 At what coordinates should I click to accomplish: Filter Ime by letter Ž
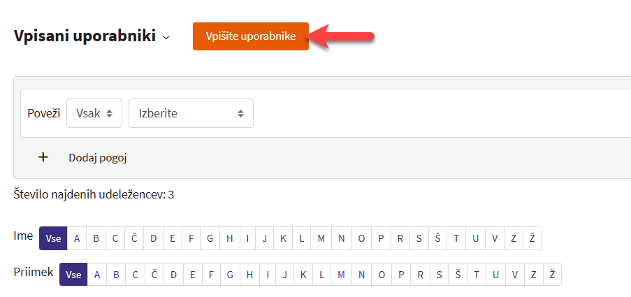point(532,238)
